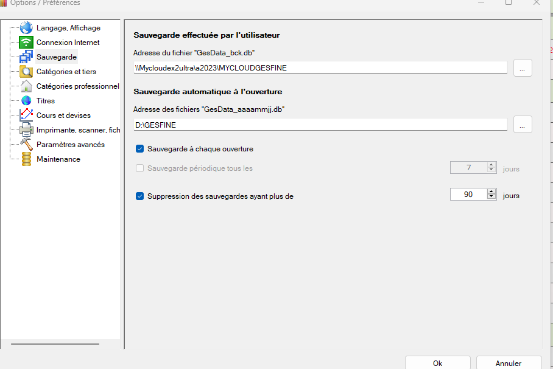Toggle Suppression des sauvegardes ayant plus de

140,196
